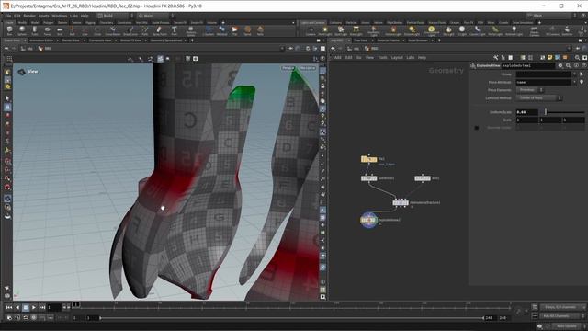Click the RBD path button in network pane
The height and width of the screenshot is (331, 588).
[x=371, y=49]
